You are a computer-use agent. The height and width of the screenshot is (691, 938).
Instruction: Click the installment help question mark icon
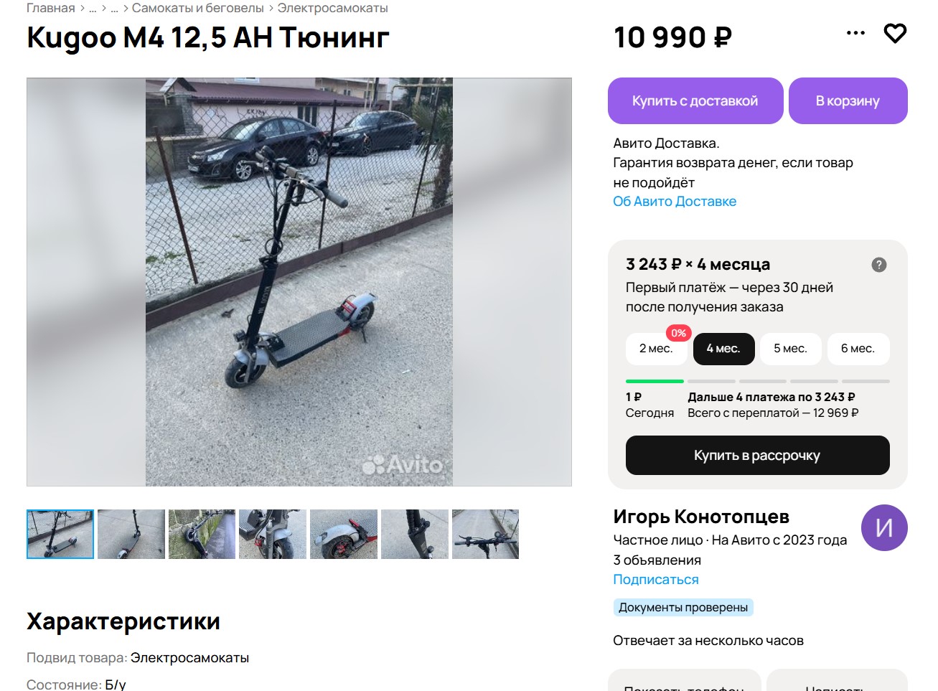click(878, 265)
